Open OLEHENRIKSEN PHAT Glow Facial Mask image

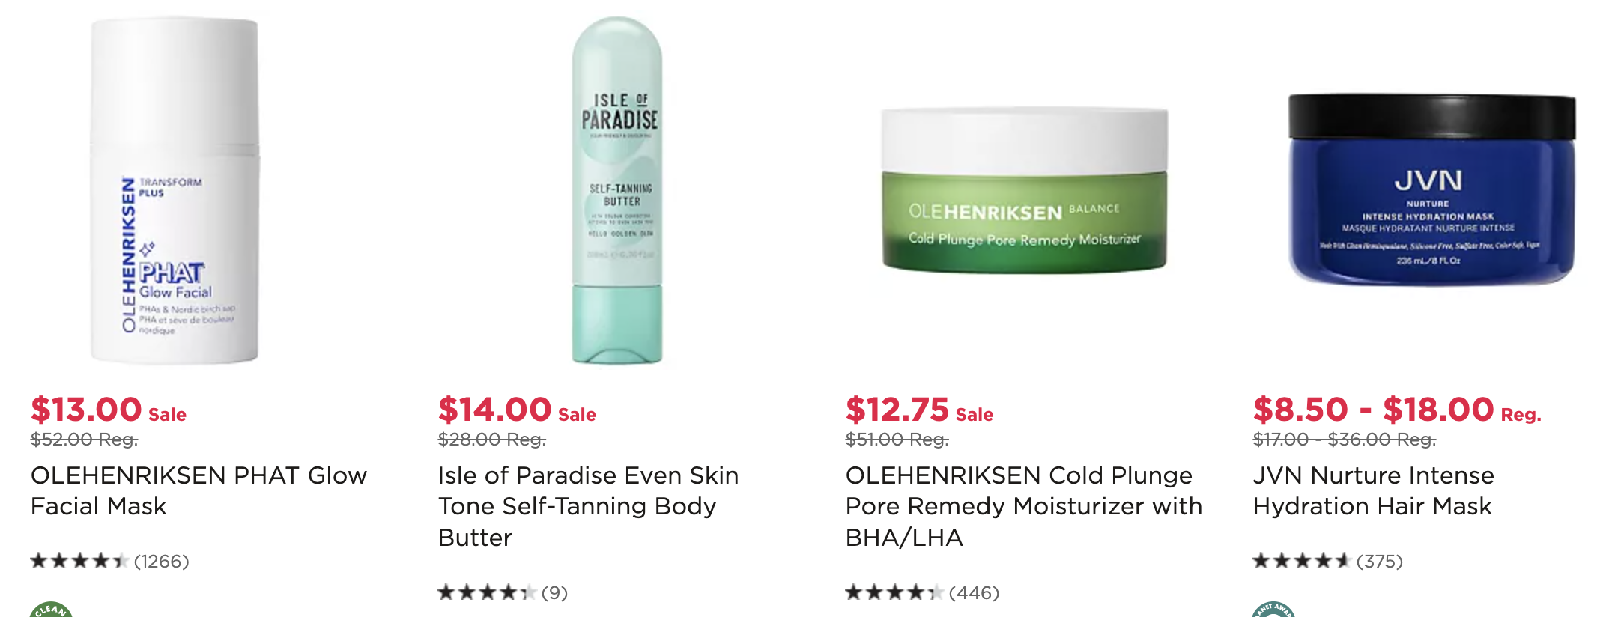(x=175, y=191)
